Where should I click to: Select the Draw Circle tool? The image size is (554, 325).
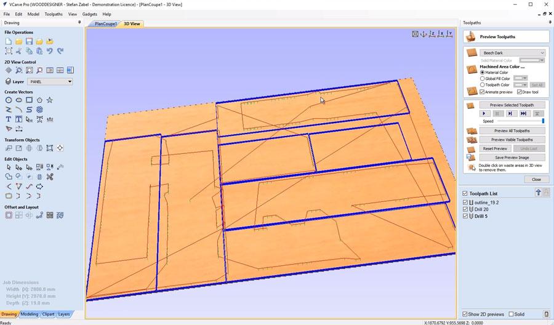pos(9,100)
